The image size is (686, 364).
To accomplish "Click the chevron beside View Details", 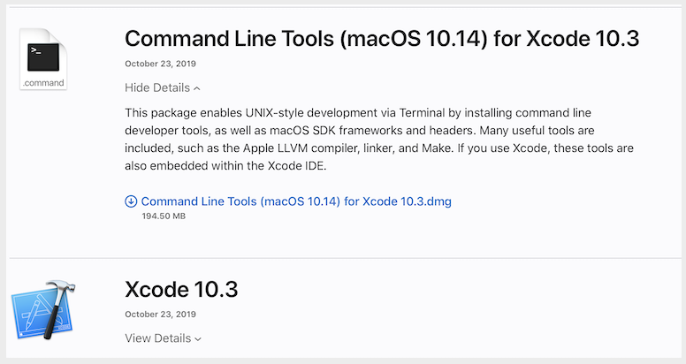I will click(x=198, y=338).
